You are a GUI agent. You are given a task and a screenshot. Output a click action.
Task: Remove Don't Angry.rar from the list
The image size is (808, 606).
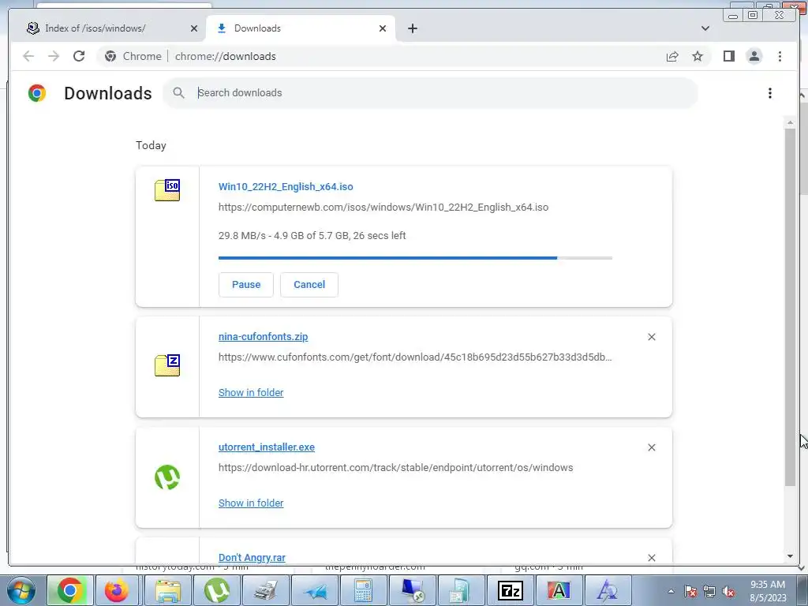(651, 558)
